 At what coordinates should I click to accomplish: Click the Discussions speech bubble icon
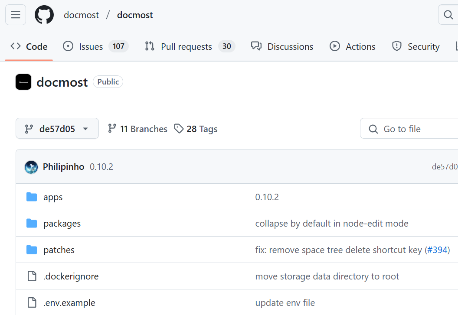tap(256, 46)
